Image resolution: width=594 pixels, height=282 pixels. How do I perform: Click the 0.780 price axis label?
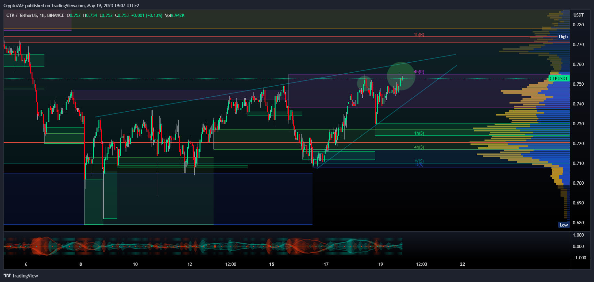(x=578, y=25)
